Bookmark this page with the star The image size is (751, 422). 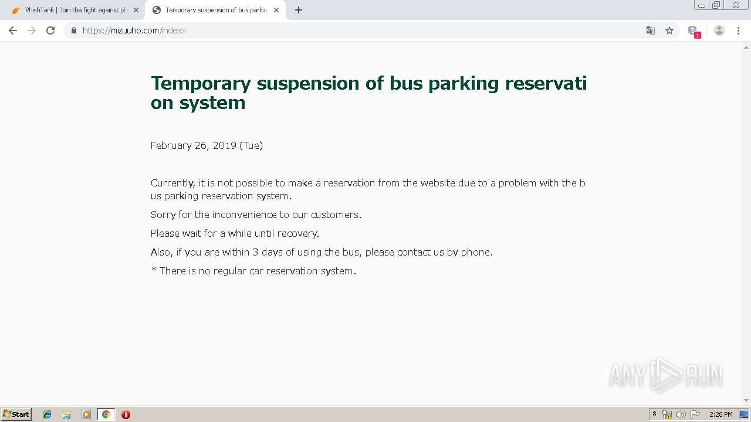tap(669, 30)
